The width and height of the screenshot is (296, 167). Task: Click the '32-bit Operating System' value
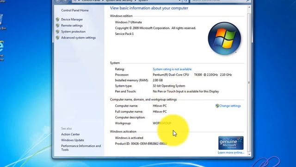point(169,86)
